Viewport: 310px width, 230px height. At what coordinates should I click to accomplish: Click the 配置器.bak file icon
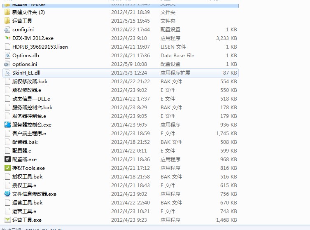click(7, 142)
